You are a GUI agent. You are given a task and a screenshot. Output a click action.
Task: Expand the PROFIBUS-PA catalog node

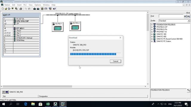[152, 29]
